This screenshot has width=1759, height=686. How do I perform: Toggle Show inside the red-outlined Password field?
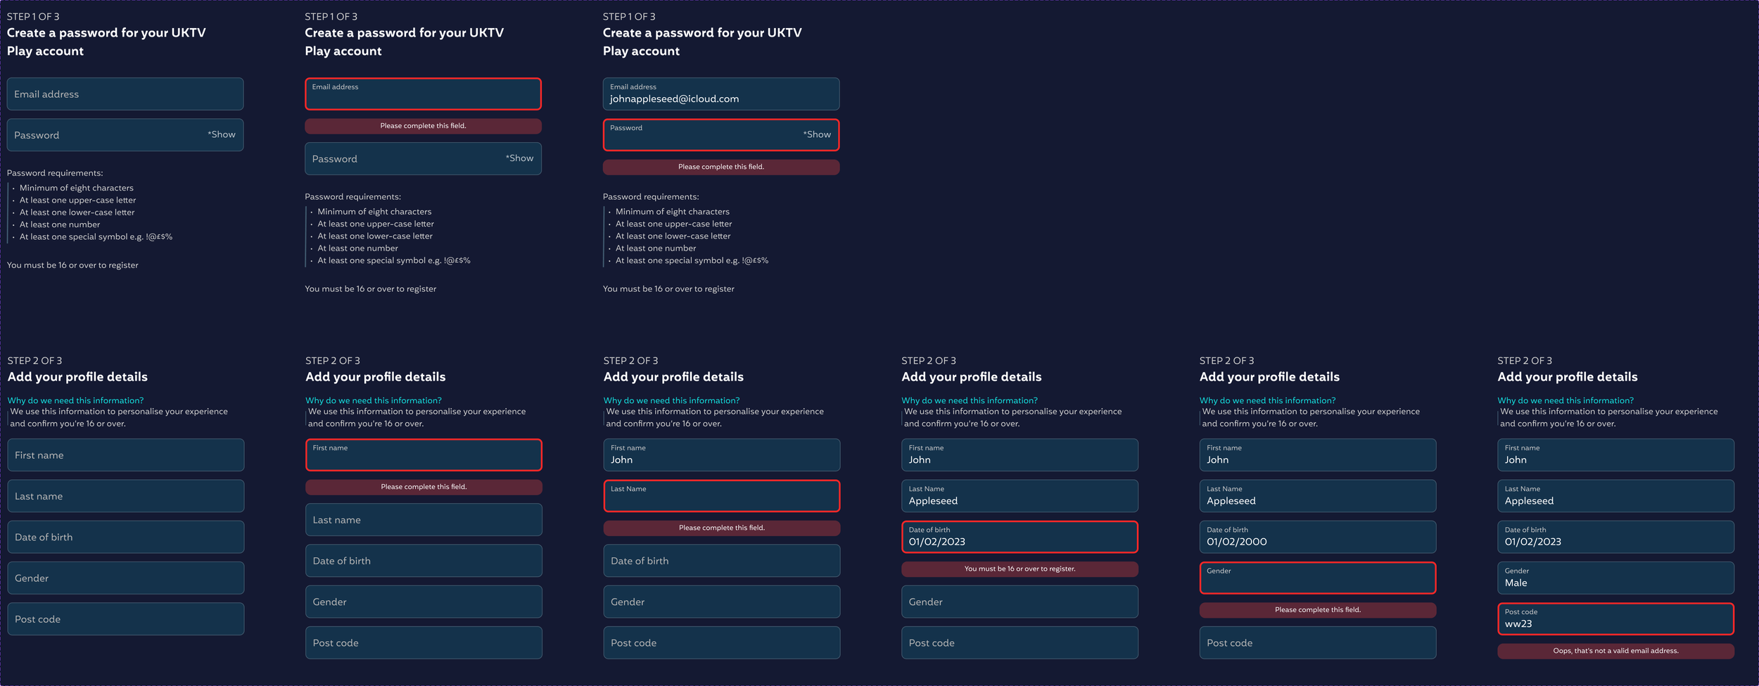pos(817,134)
